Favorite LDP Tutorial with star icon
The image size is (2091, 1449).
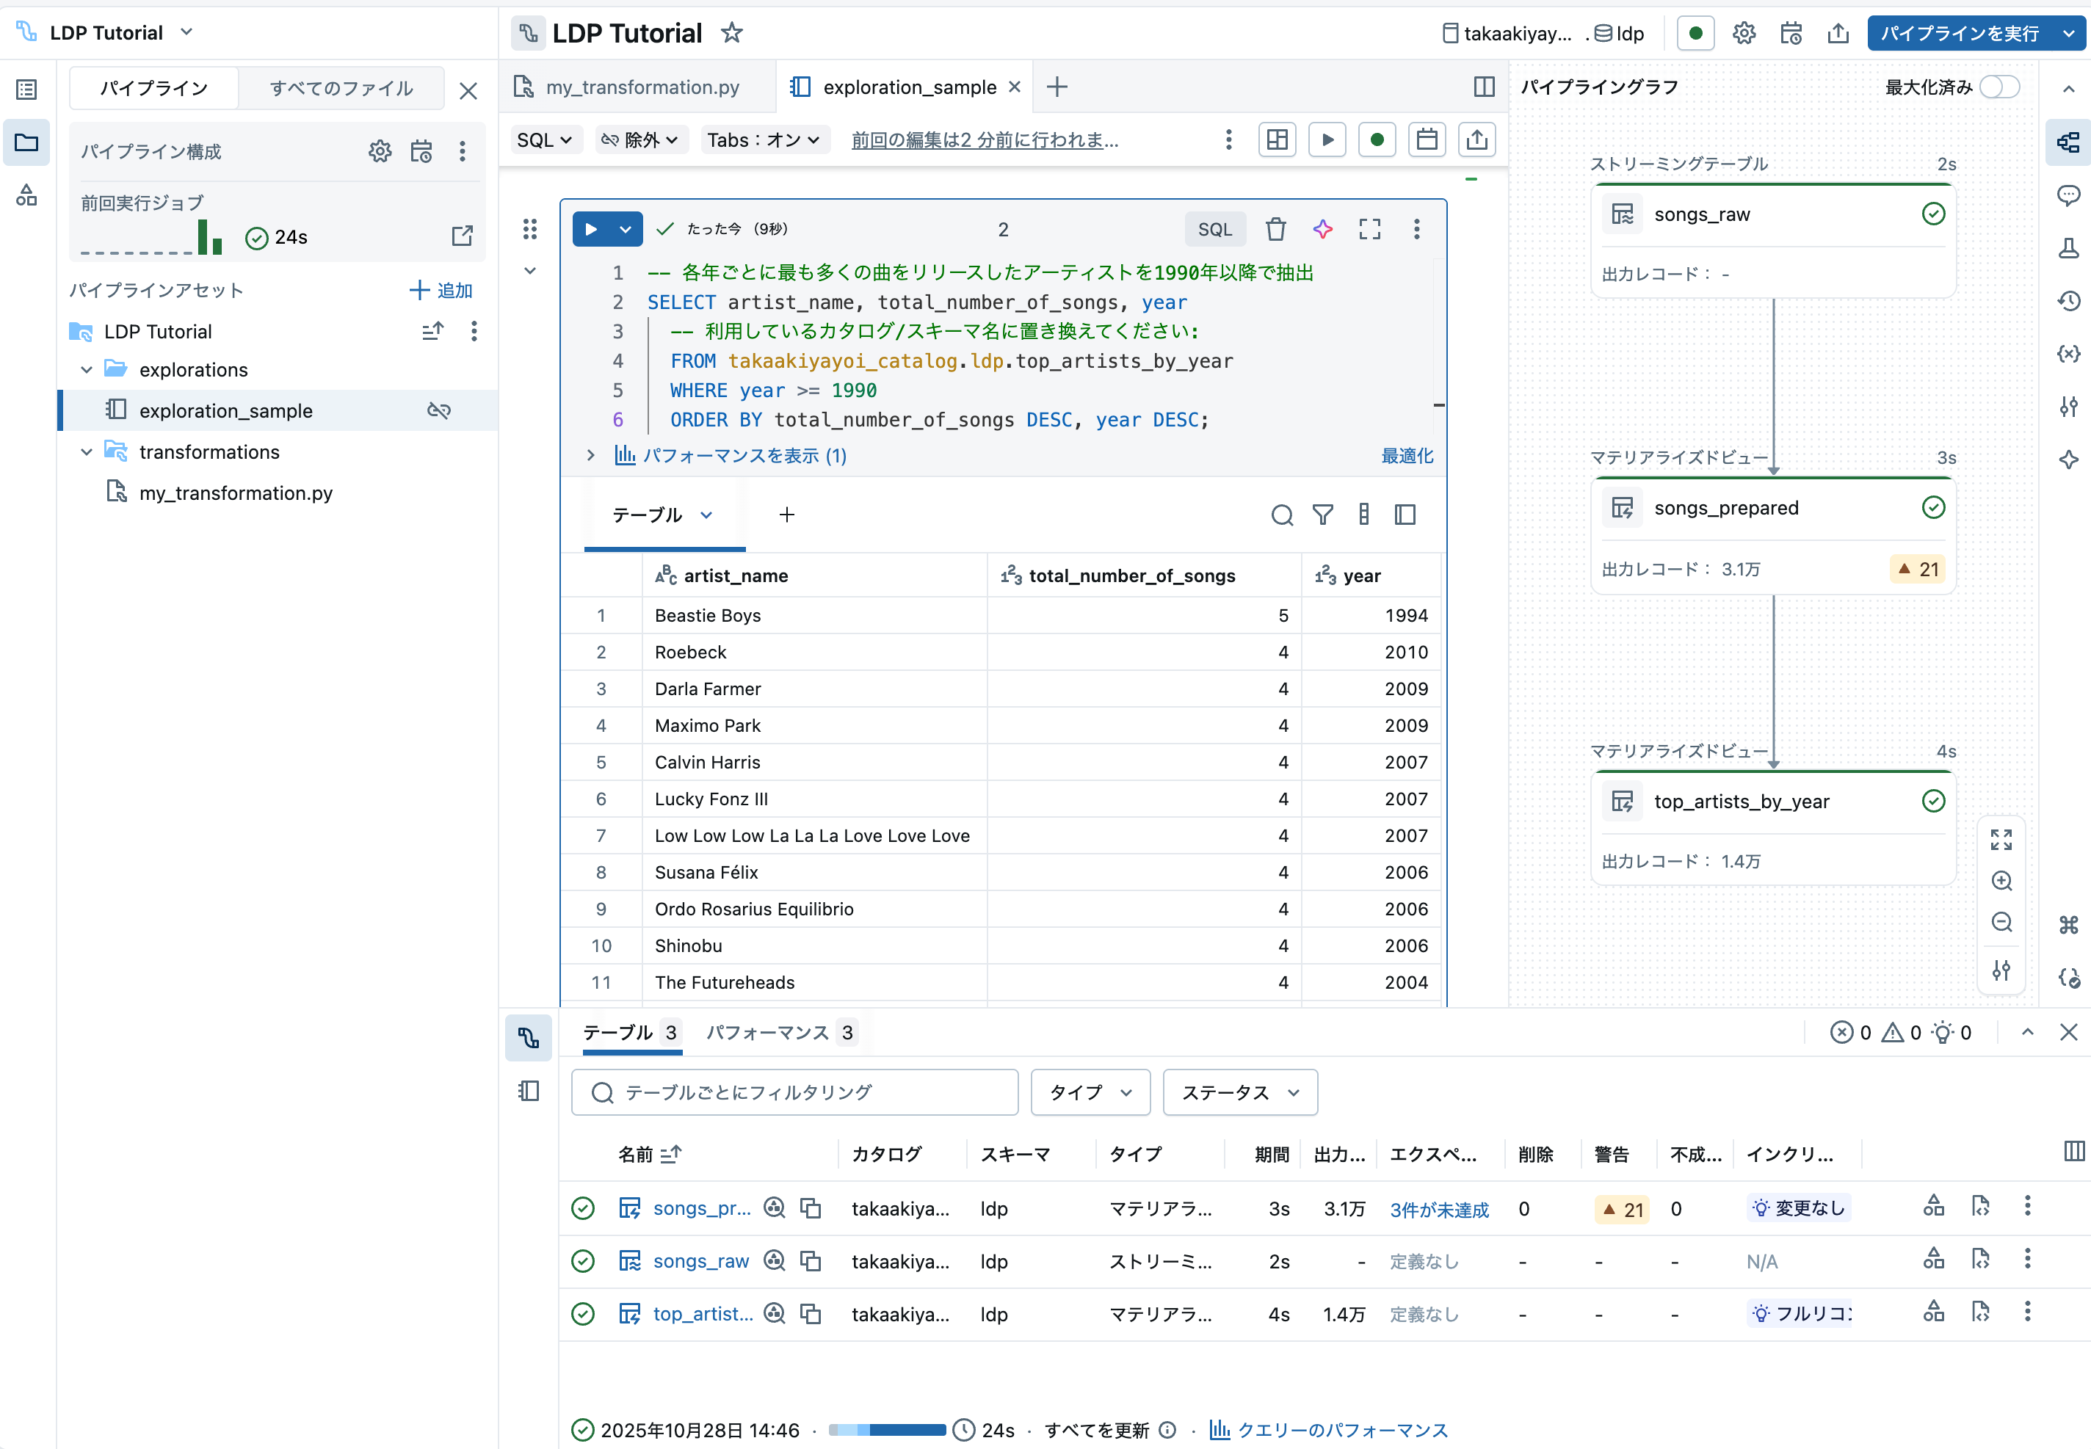(732, 34)
